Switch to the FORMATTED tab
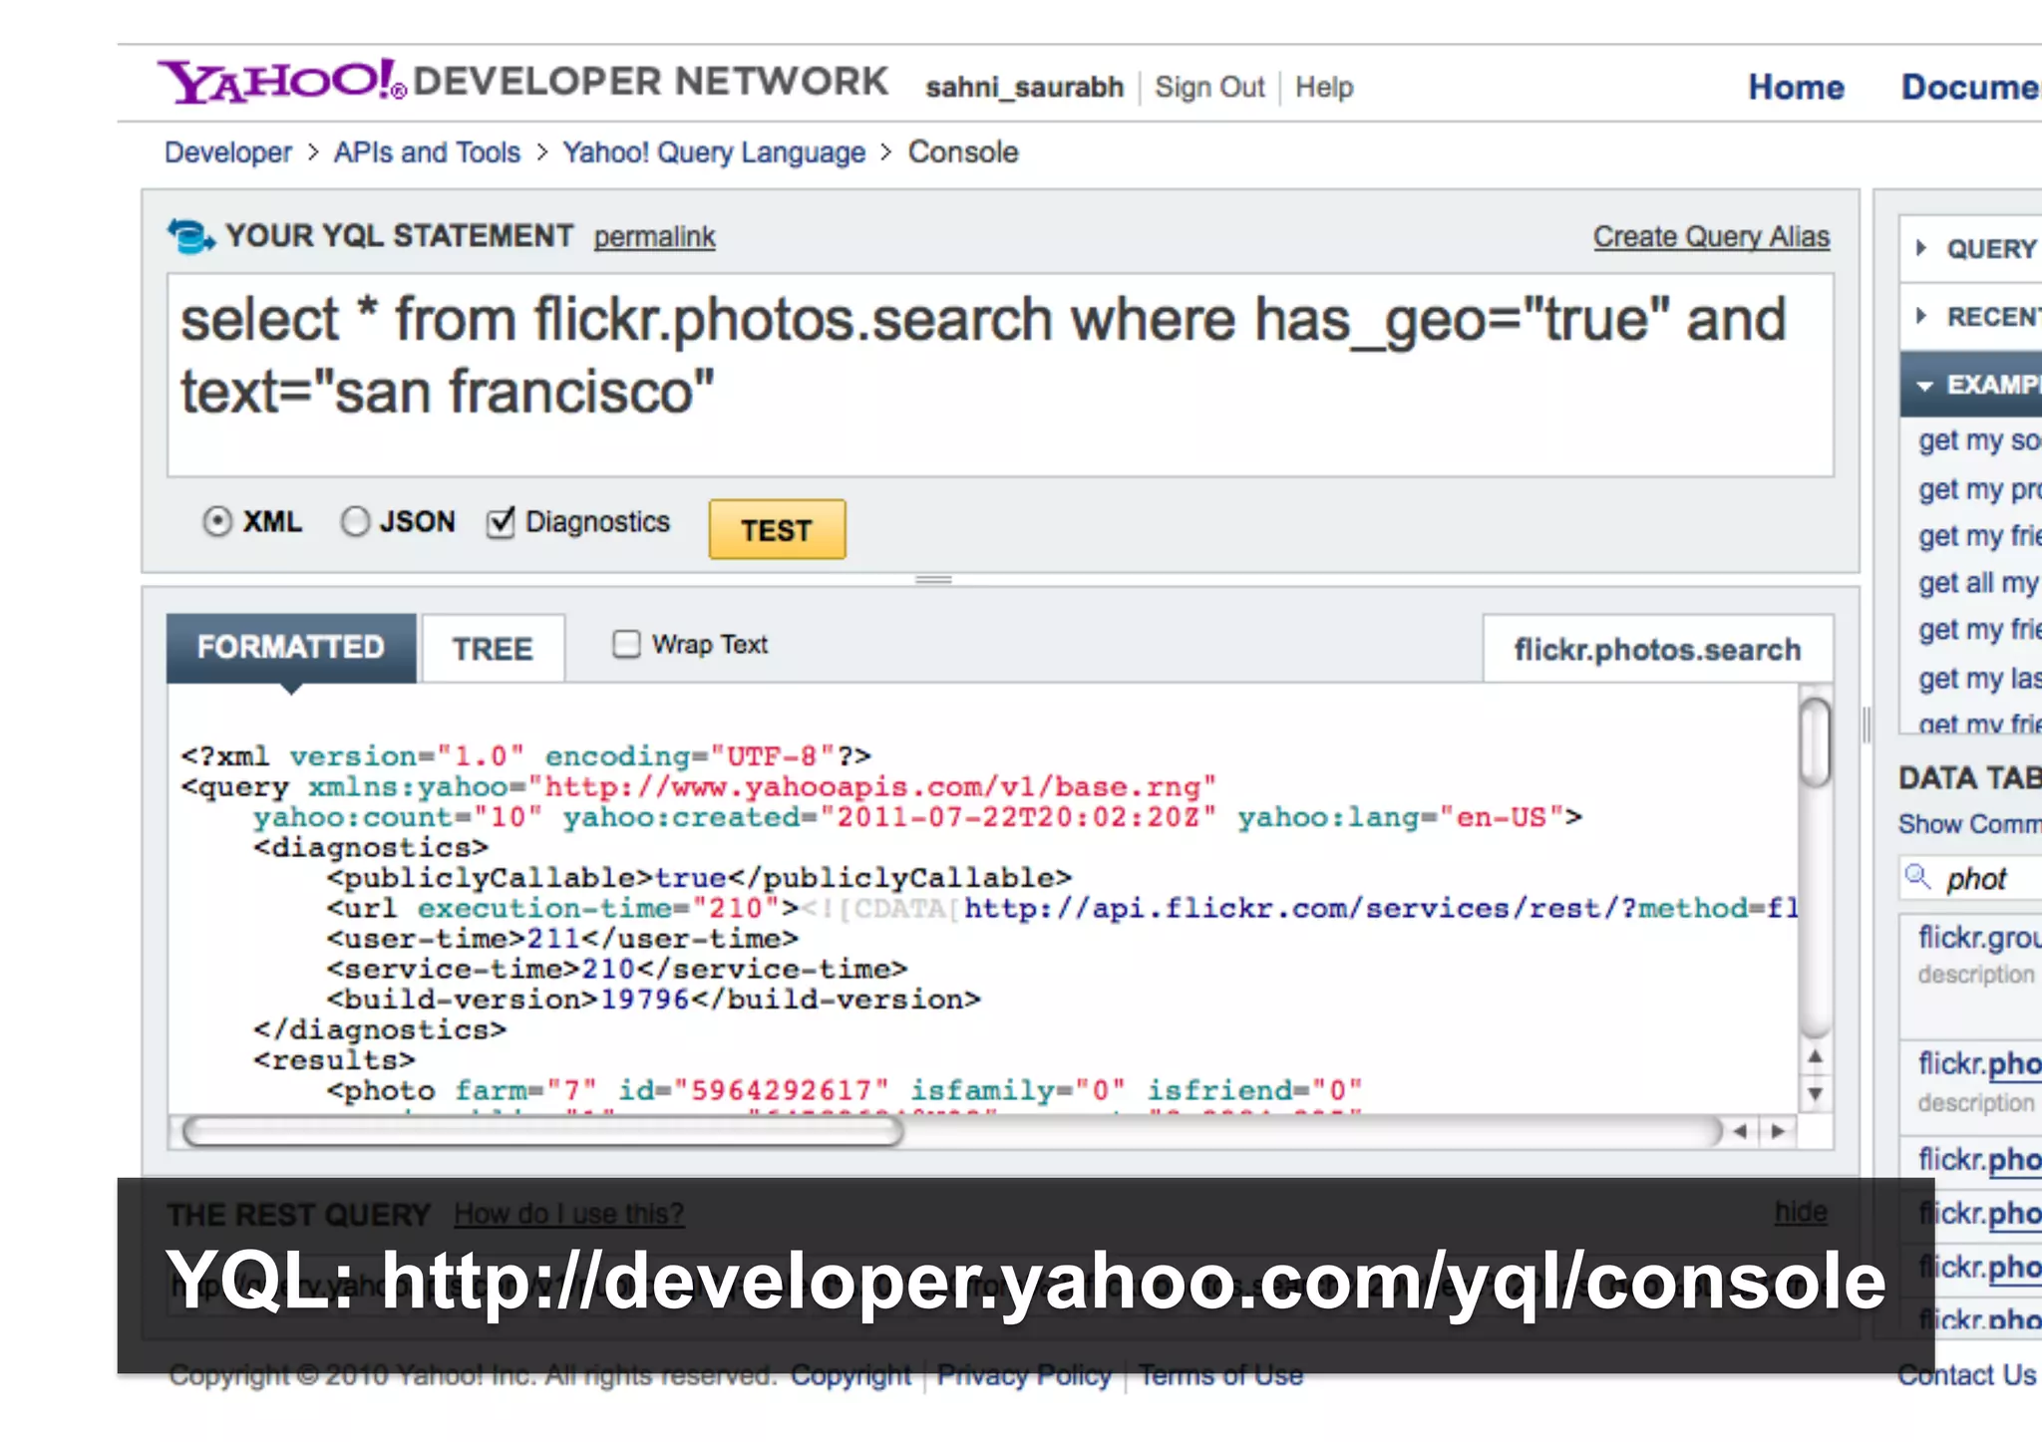 (x=291, y=648)
